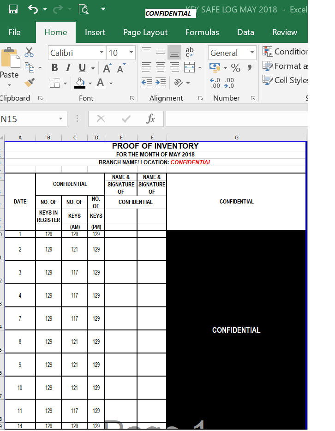Decrease font size with the small A icon

pos(121,68)
